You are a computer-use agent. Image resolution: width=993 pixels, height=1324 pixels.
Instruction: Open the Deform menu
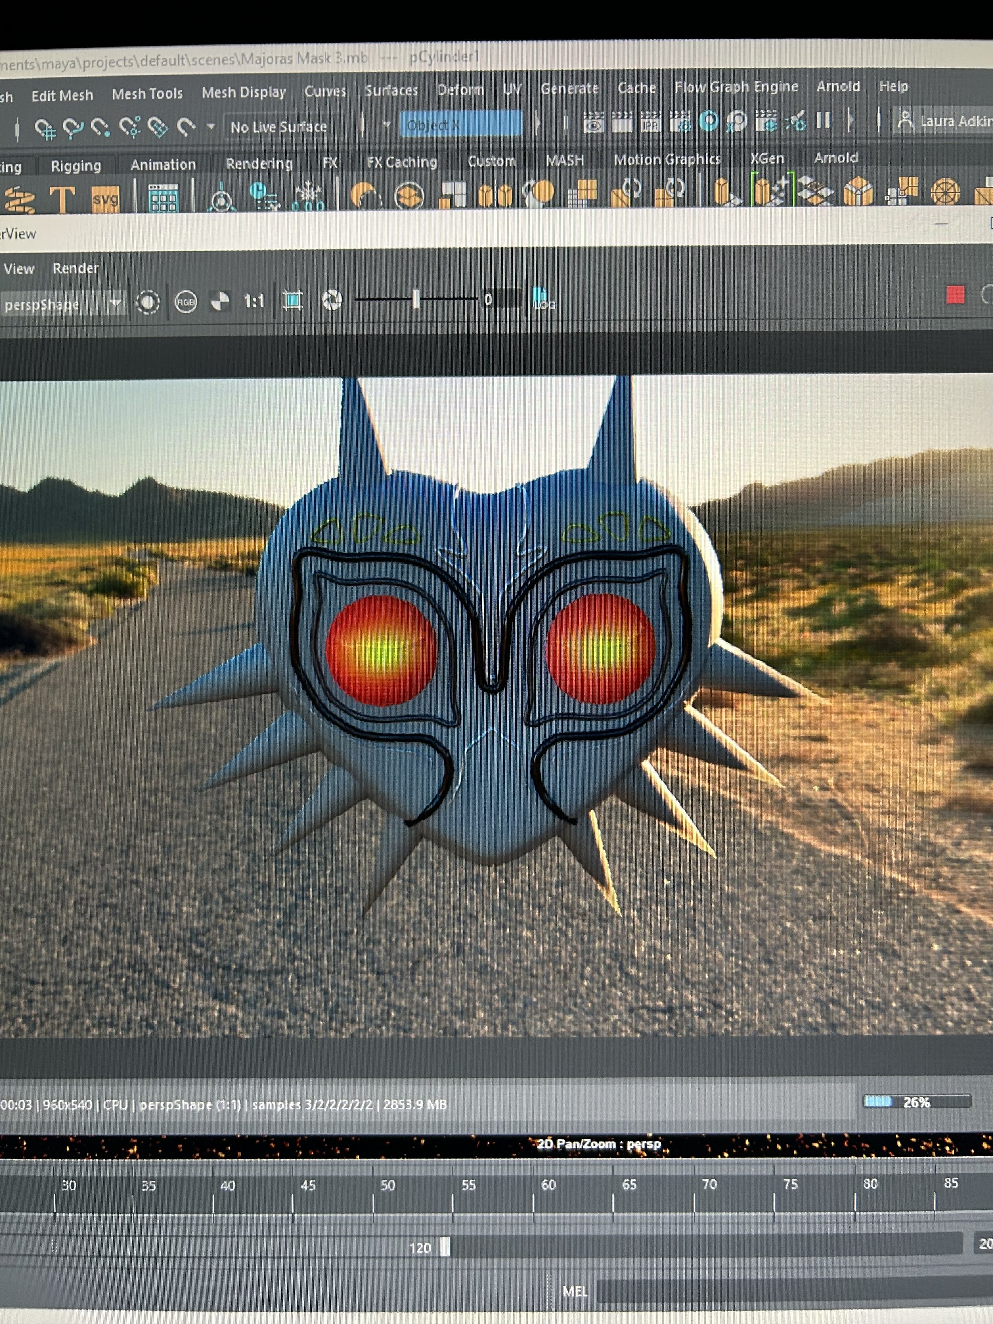point(460,90)
